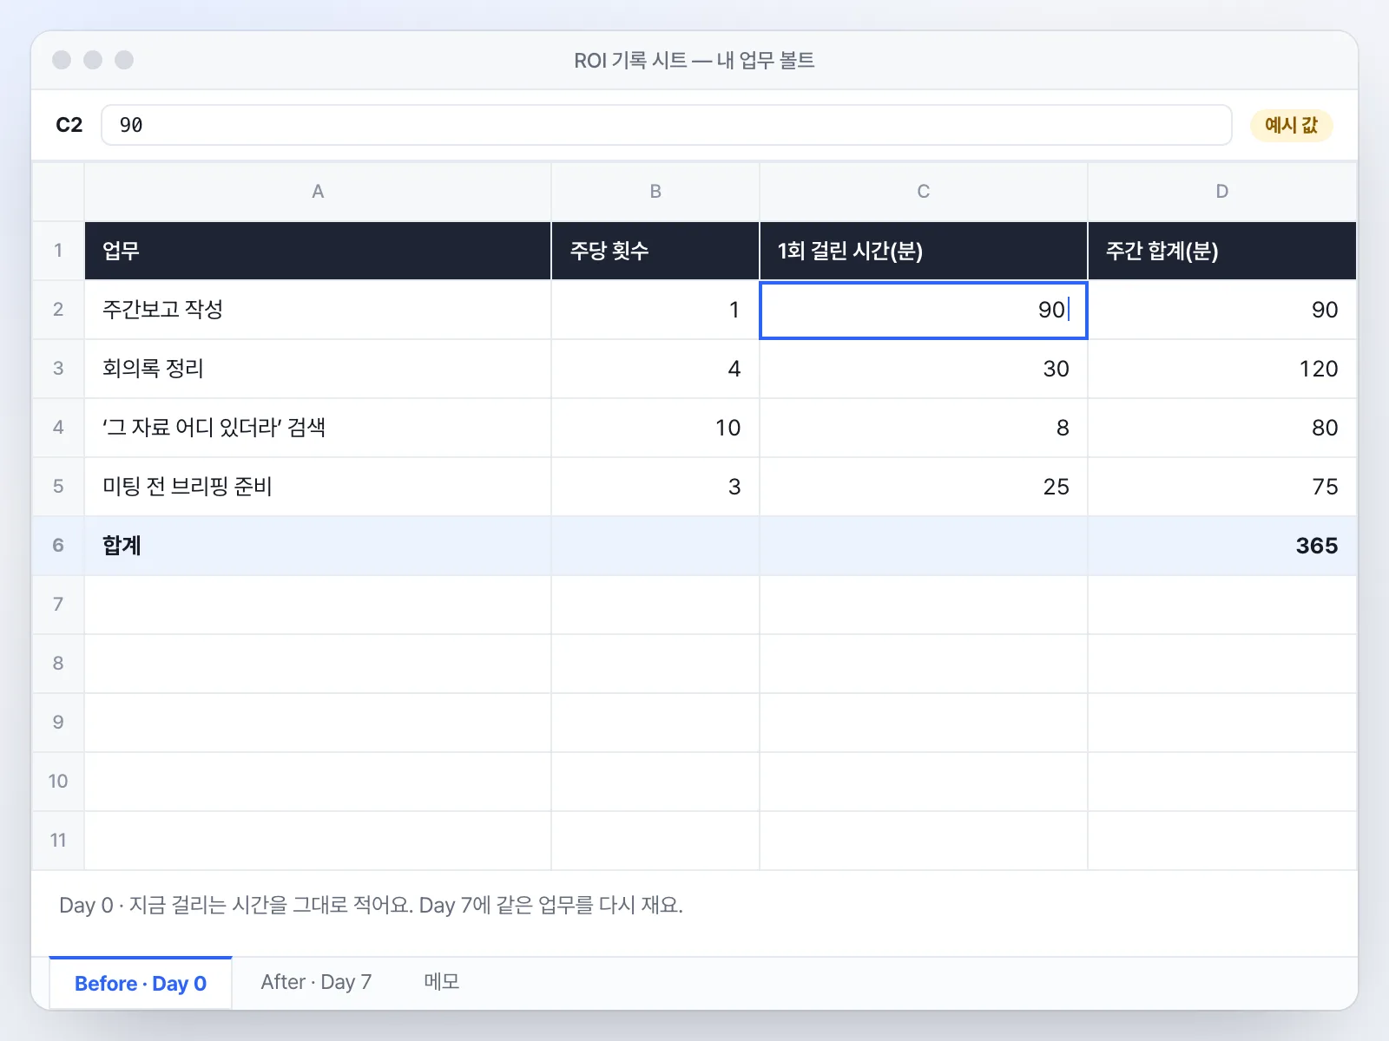The height and width of the screenshot is (1041, 1389).
Task: Select row 6 header number
Action: pyautogui.click(x=58, y=546)
